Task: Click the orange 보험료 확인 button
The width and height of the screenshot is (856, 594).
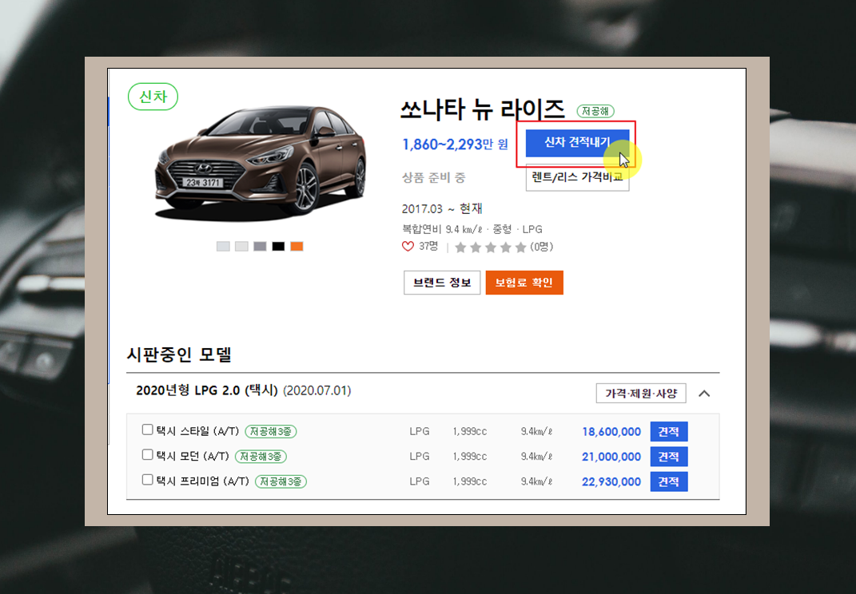Action: click(524, 283)
